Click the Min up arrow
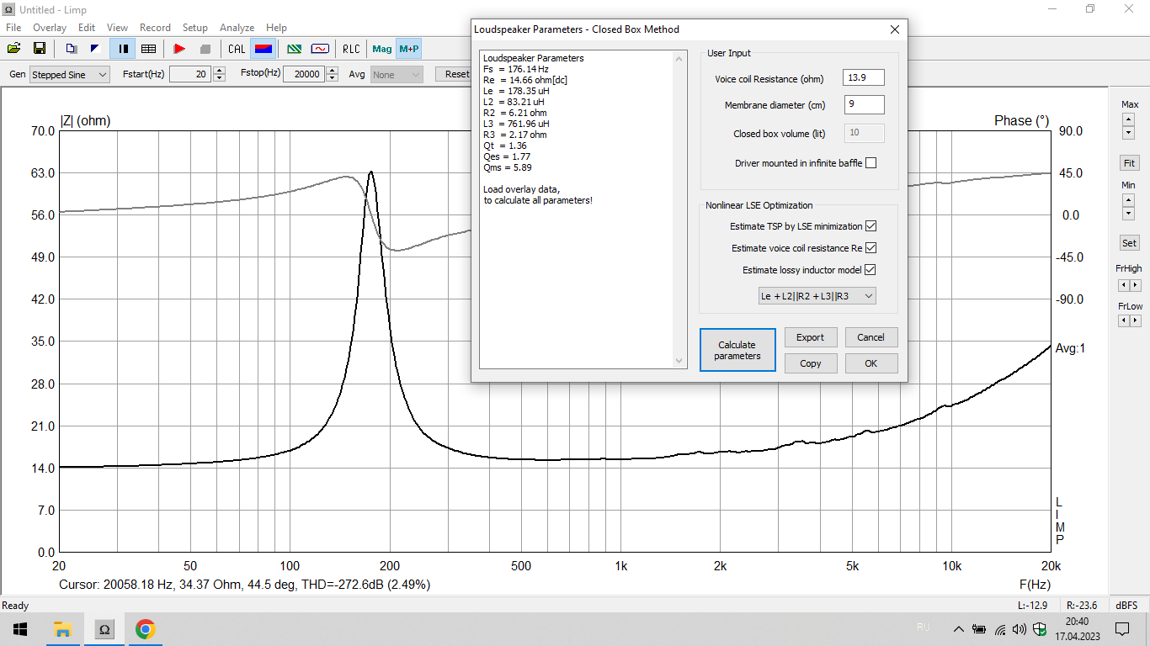 click(x=1129, y=199)
